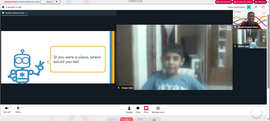Open Screen share more options dots
Screen dimensions: 270x121
pyautogui.click(x=26, y=13)
